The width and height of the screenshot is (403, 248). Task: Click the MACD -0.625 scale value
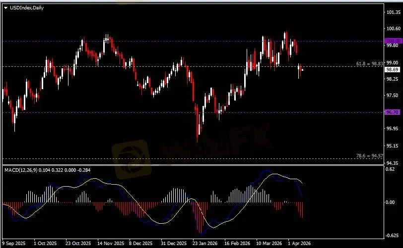pos(392,236)
